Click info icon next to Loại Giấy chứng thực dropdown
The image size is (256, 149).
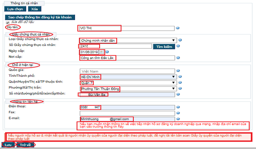(x=180, y=40)
